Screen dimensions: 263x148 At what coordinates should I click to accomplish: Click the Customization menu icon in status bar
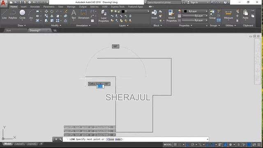click(259, 144)
